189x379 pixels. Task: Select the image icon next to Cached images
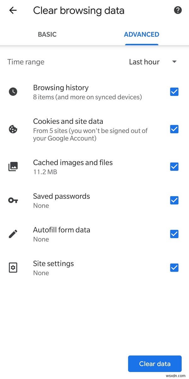[x=13, y=166]
